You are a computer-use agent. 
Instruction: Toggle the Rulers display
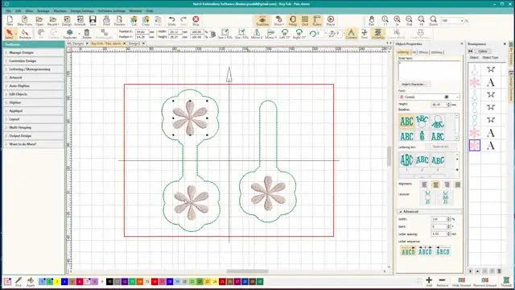(317, 20)
